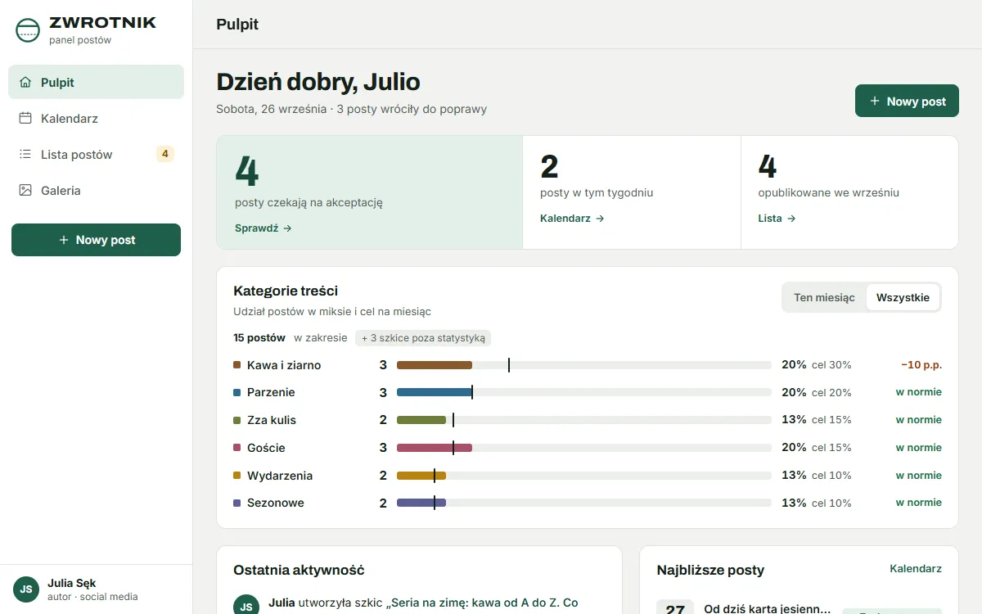Click the Sezonowe color swatch
The height and width of the screenshot is (614, 982).
pos(237,503)
